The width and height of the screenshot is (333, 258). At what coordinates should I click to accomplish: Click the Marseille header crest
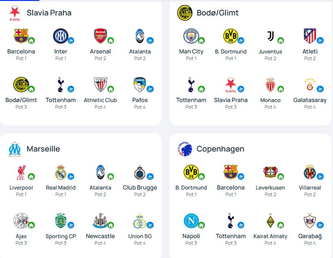click(x=15, y=149)
